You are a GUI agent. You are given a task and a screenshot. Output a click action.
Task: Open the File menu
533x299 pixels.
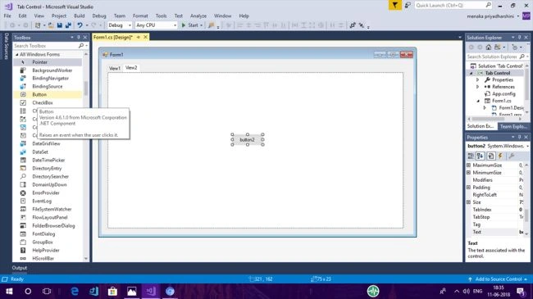7,16
